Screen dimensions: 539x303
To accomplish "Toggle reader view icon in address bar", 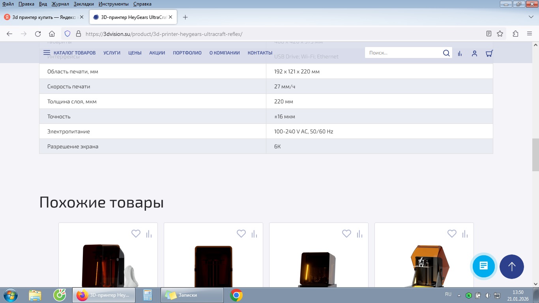I will (x=489, y=34).
